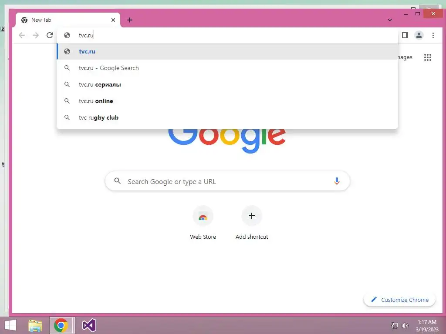446x334 pixels.
Task: Open the Windows Start menu
Action: coord(10,325)
